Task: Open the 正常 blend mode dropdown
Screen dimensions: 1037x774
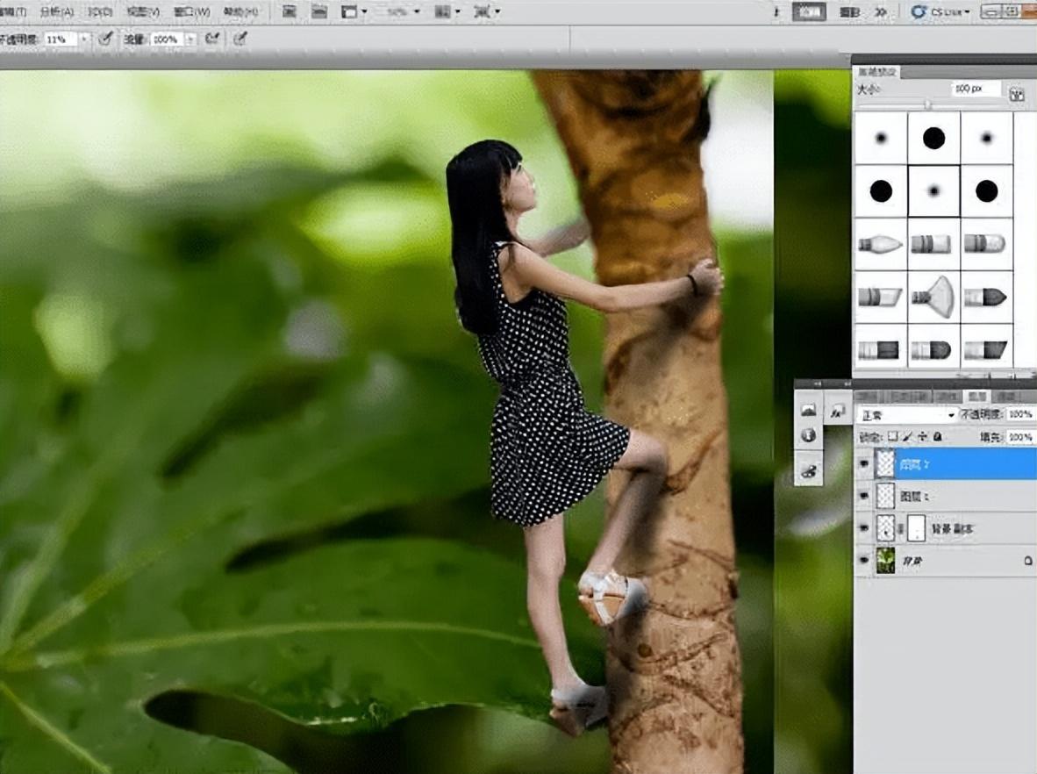Action: (x=906, y=415)
